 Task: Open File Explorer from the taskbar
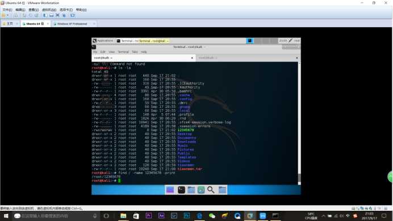[123, 216]
